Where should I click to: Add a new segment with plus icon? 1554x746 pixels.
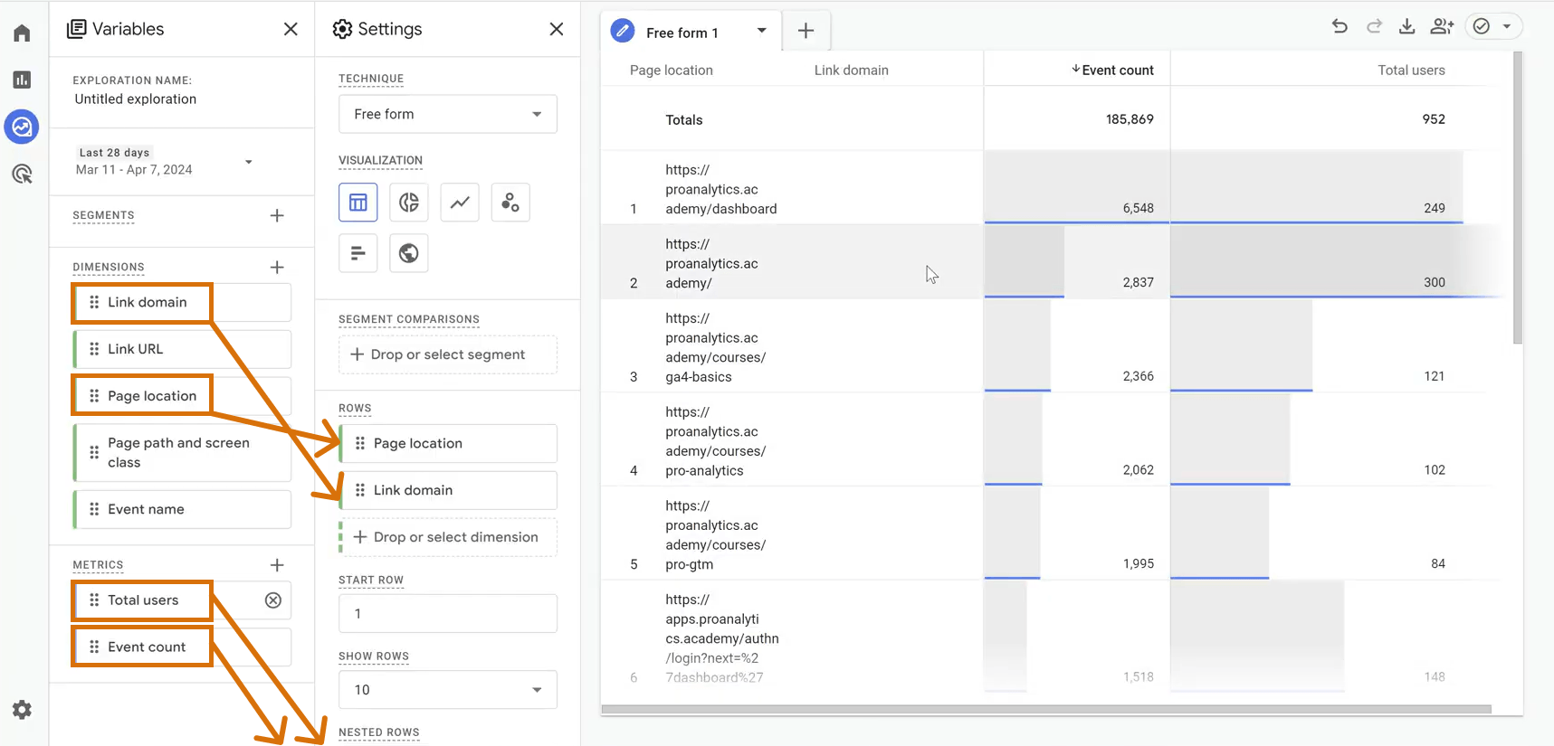[277, 215]
